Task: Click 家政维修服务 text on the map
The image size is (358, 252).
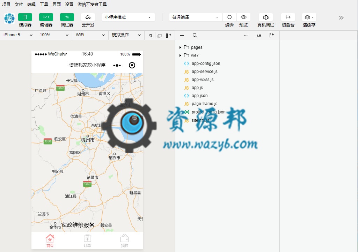Action: click(x=78, y=225)
